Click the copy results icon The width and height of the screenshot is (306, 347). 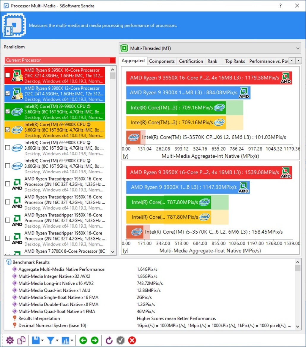pos(21,340)
